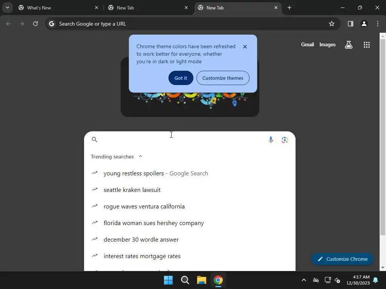
Task: Click the Got it button
Action: tap(181, 78)
